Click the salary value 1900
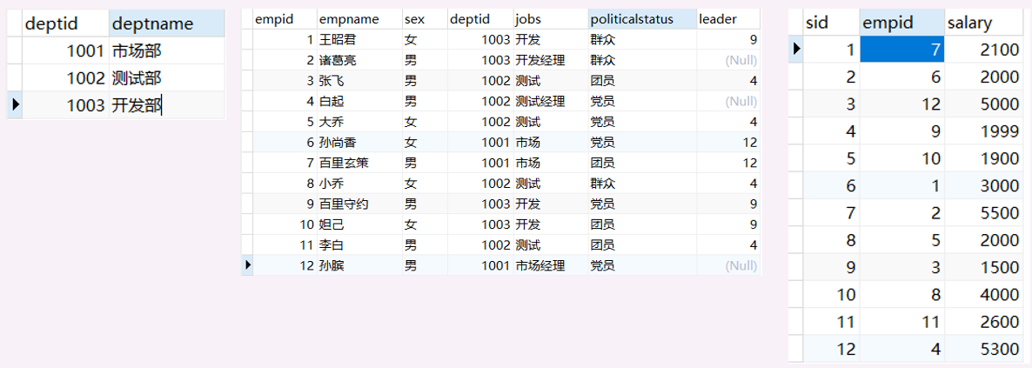 pyautogui.click(x=984, y=158)
